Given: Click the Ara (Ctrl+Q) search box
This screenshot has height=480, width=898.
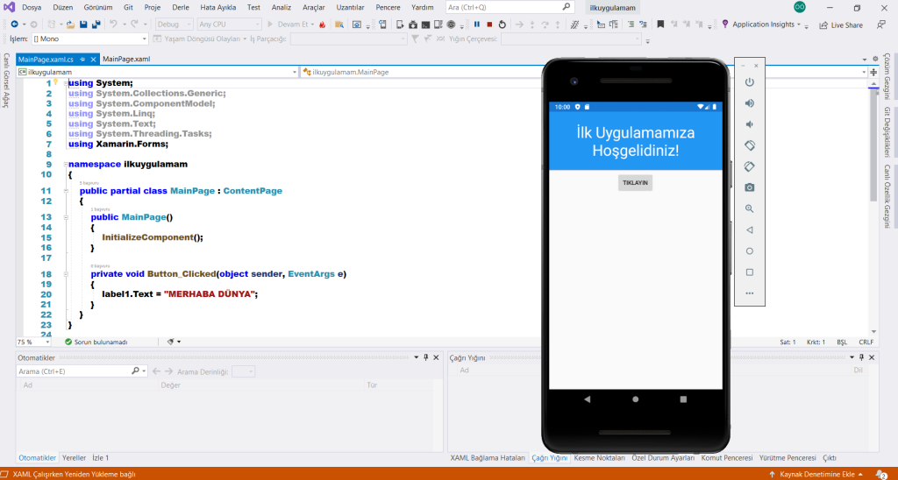Looking at the screenshot, I should click(504, 7).
